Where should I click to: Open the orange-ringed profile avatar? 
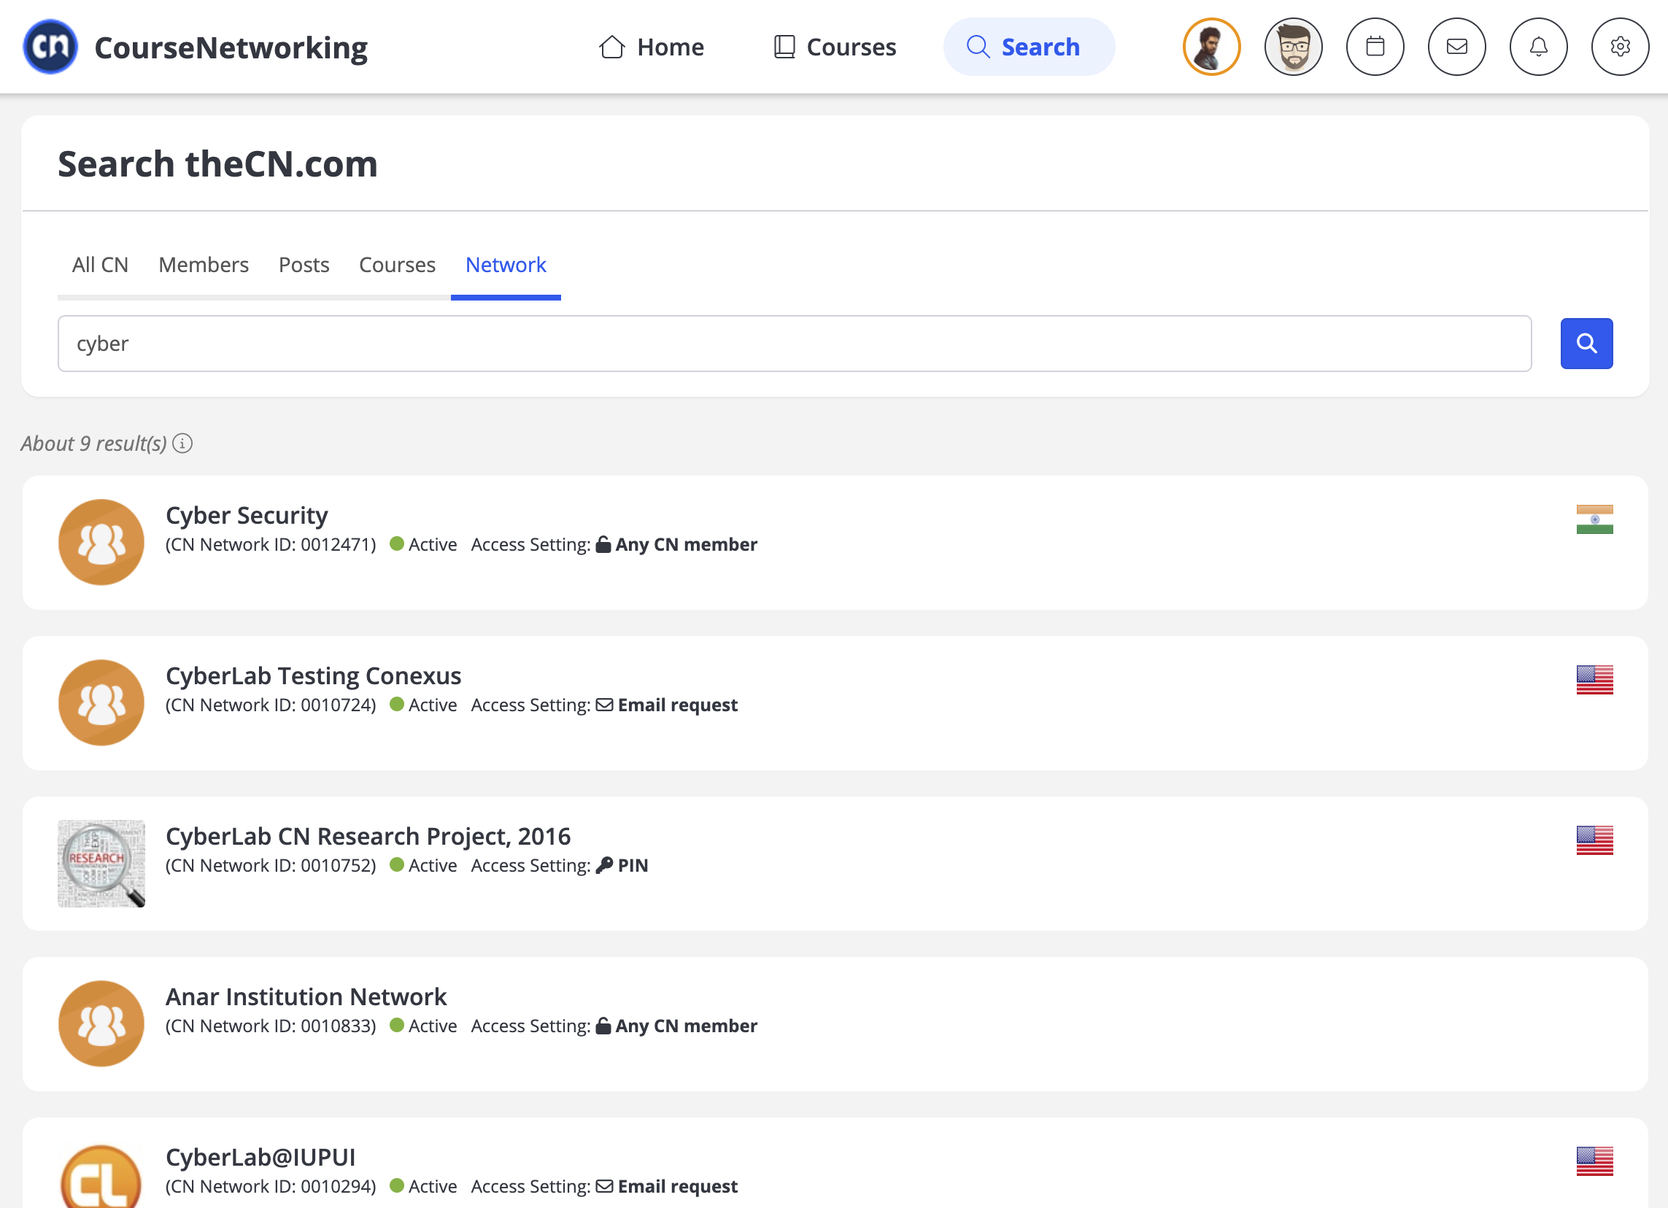point(1211,47)
